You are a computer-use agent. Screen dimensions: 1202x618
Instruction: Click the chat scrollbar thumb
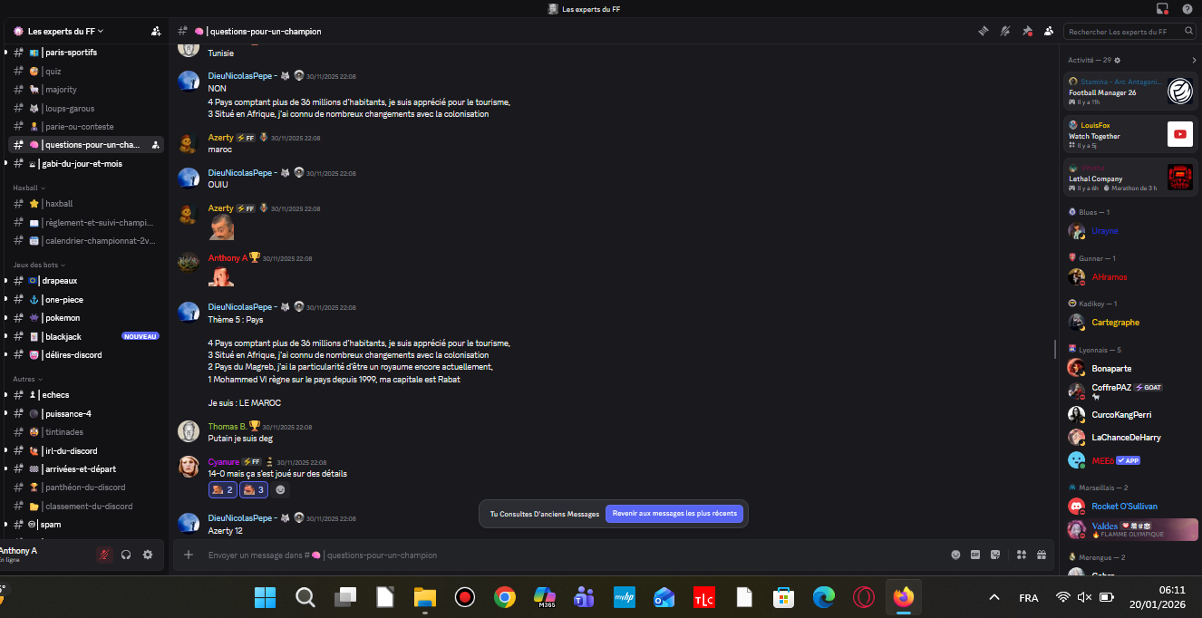(x=1055, y=349)
